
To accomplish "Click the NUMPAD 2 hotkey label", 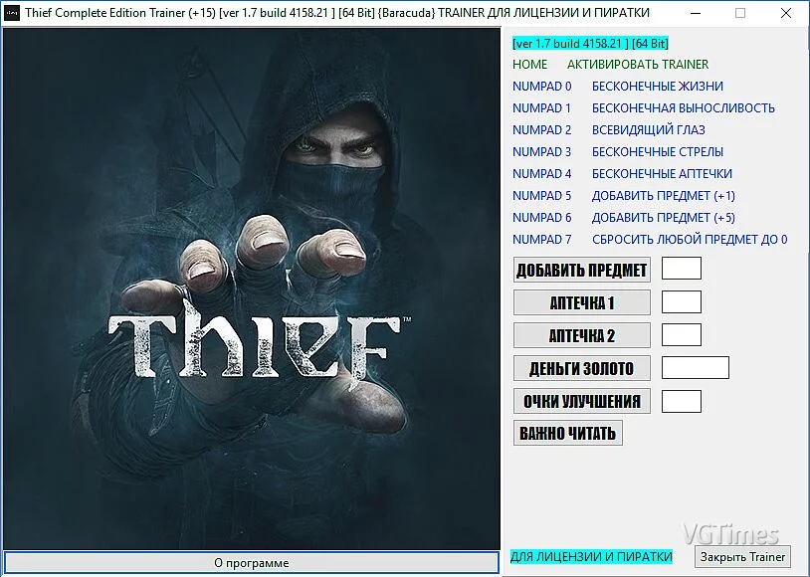I will [x=542, y=129].
